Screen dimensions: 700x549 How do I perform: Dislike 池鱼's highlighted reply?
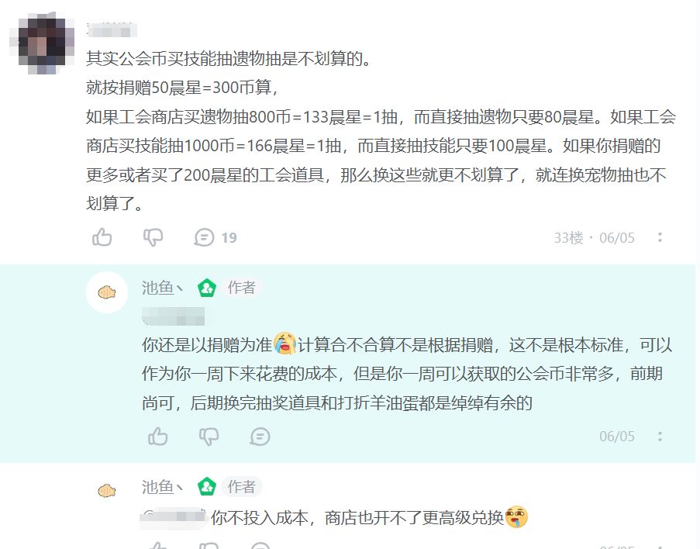(209, 436)
